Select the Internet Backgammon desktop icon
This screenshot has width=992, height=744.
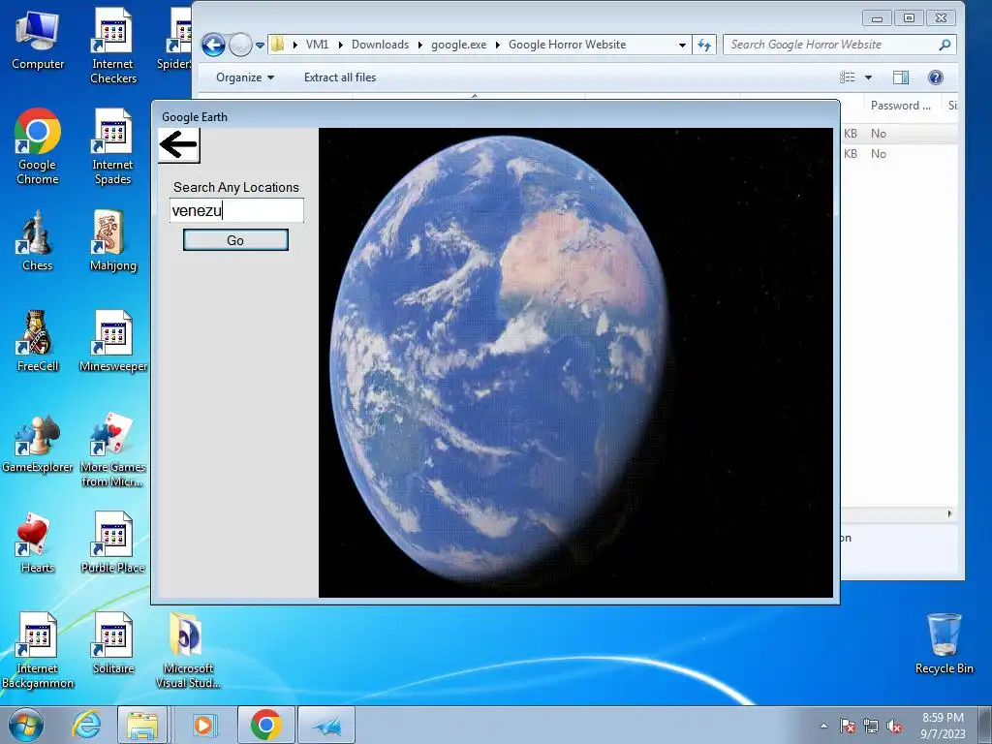[x=38, y=650]
